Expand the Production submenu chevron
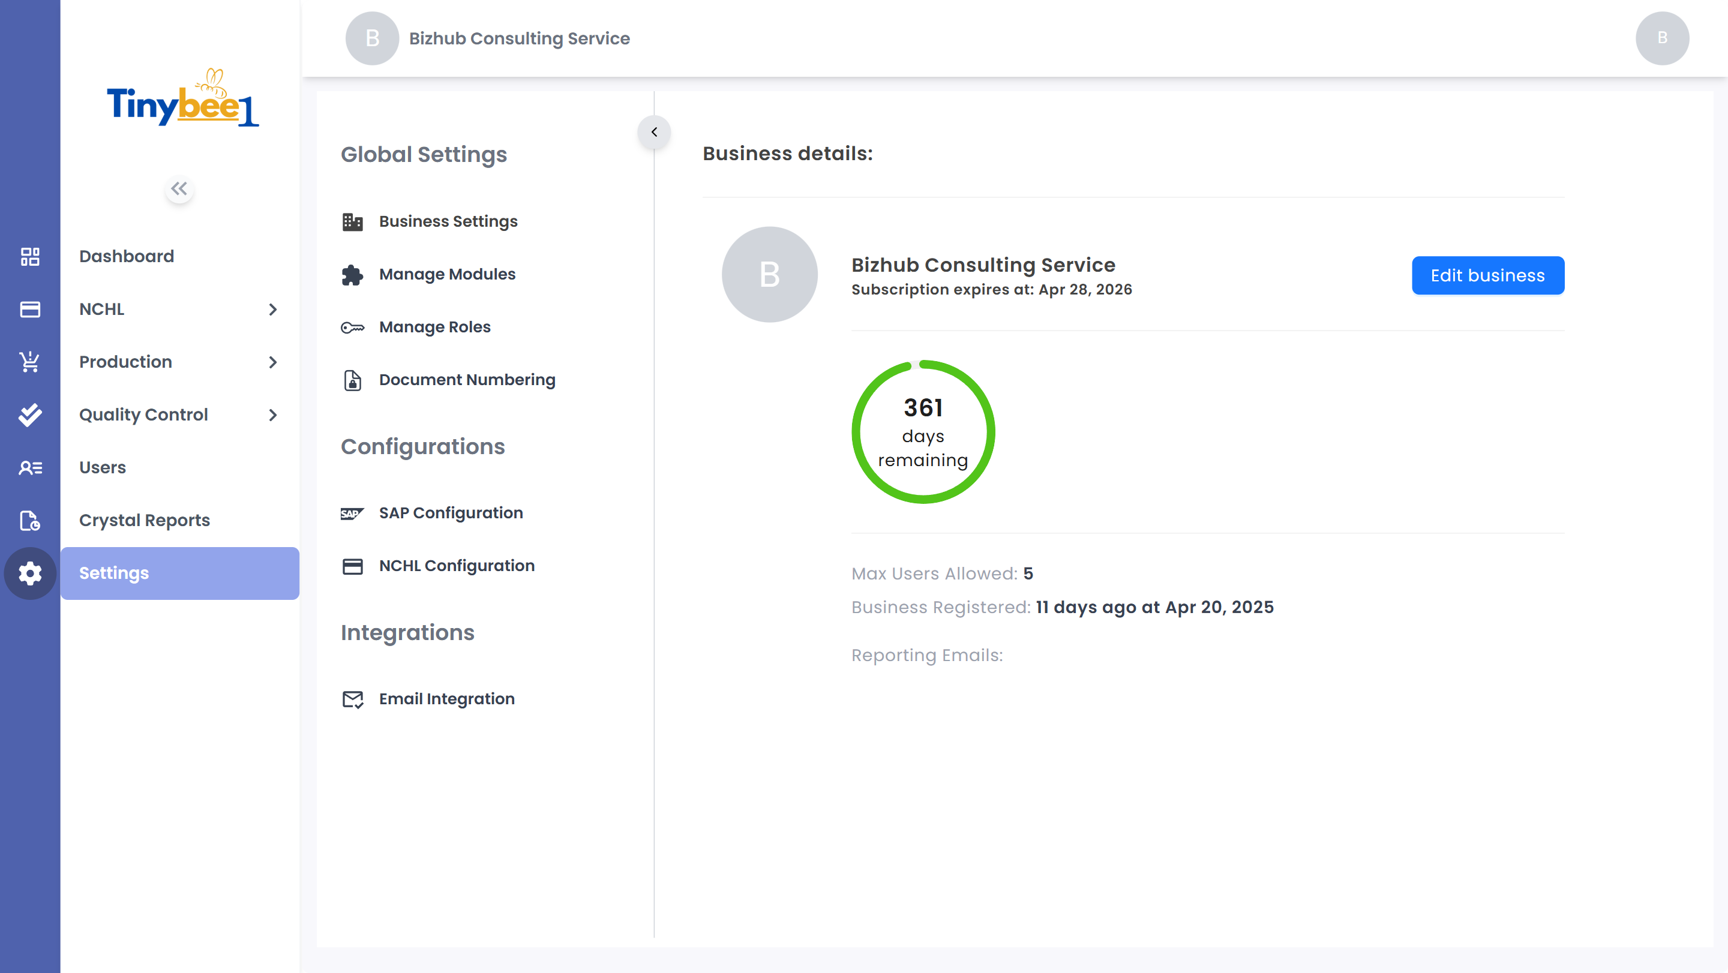The image size is (1728, 973). (x=272, y=362)
